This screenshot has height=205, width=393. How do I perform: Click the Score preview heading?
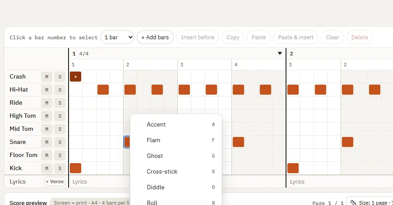28,202
